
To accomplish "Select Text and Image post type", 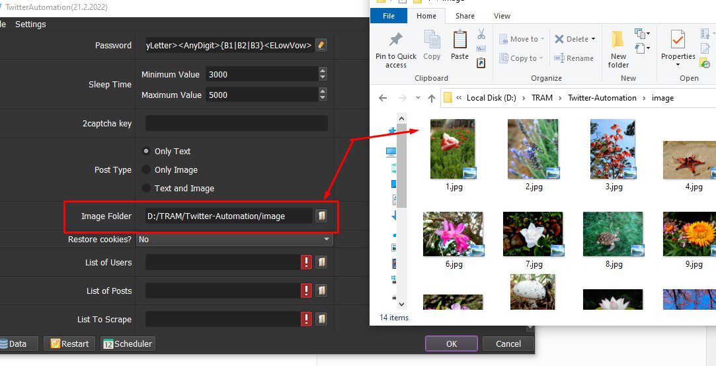I will coord(146,188).
